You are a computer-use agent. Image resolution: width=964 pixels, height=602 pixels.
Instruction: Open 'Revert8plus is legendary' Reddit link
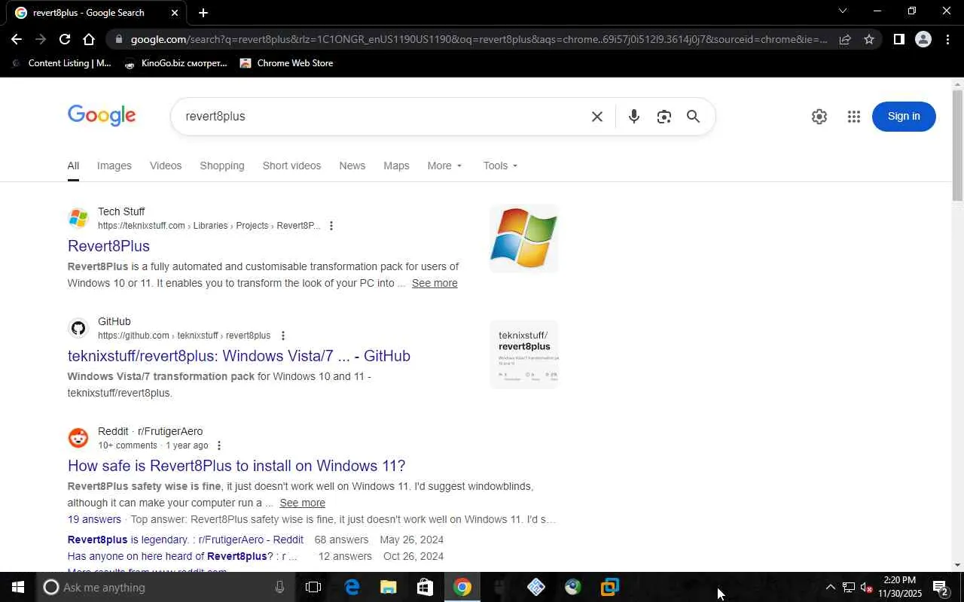185,540
